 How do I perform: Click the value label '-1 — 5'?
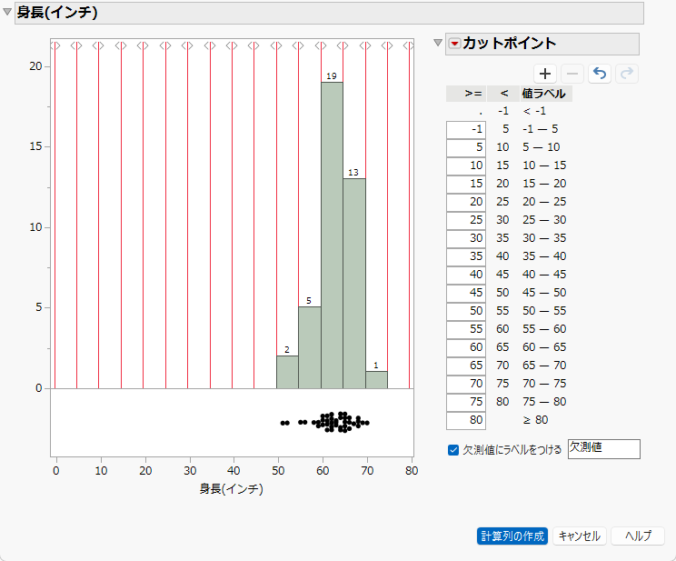pyautogui.click(x=541, y=129)
